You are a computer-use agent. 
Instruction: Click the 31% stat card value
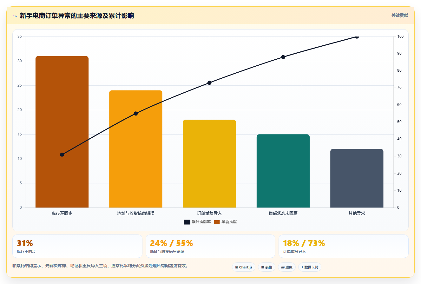(25, 243)
